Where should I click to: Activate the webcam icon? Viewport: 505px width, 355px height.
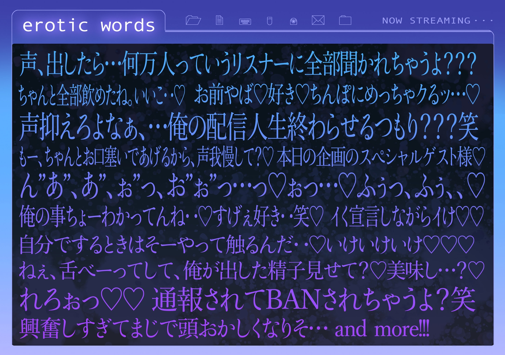pyautogui.click(x=293, y=21)
